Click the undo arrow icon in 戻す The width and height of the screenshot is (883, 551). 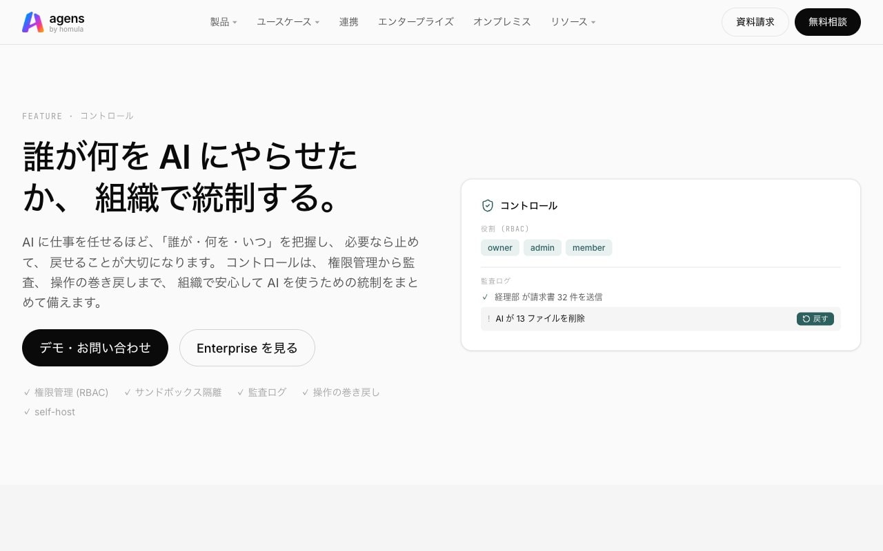(x=806, y=319)
